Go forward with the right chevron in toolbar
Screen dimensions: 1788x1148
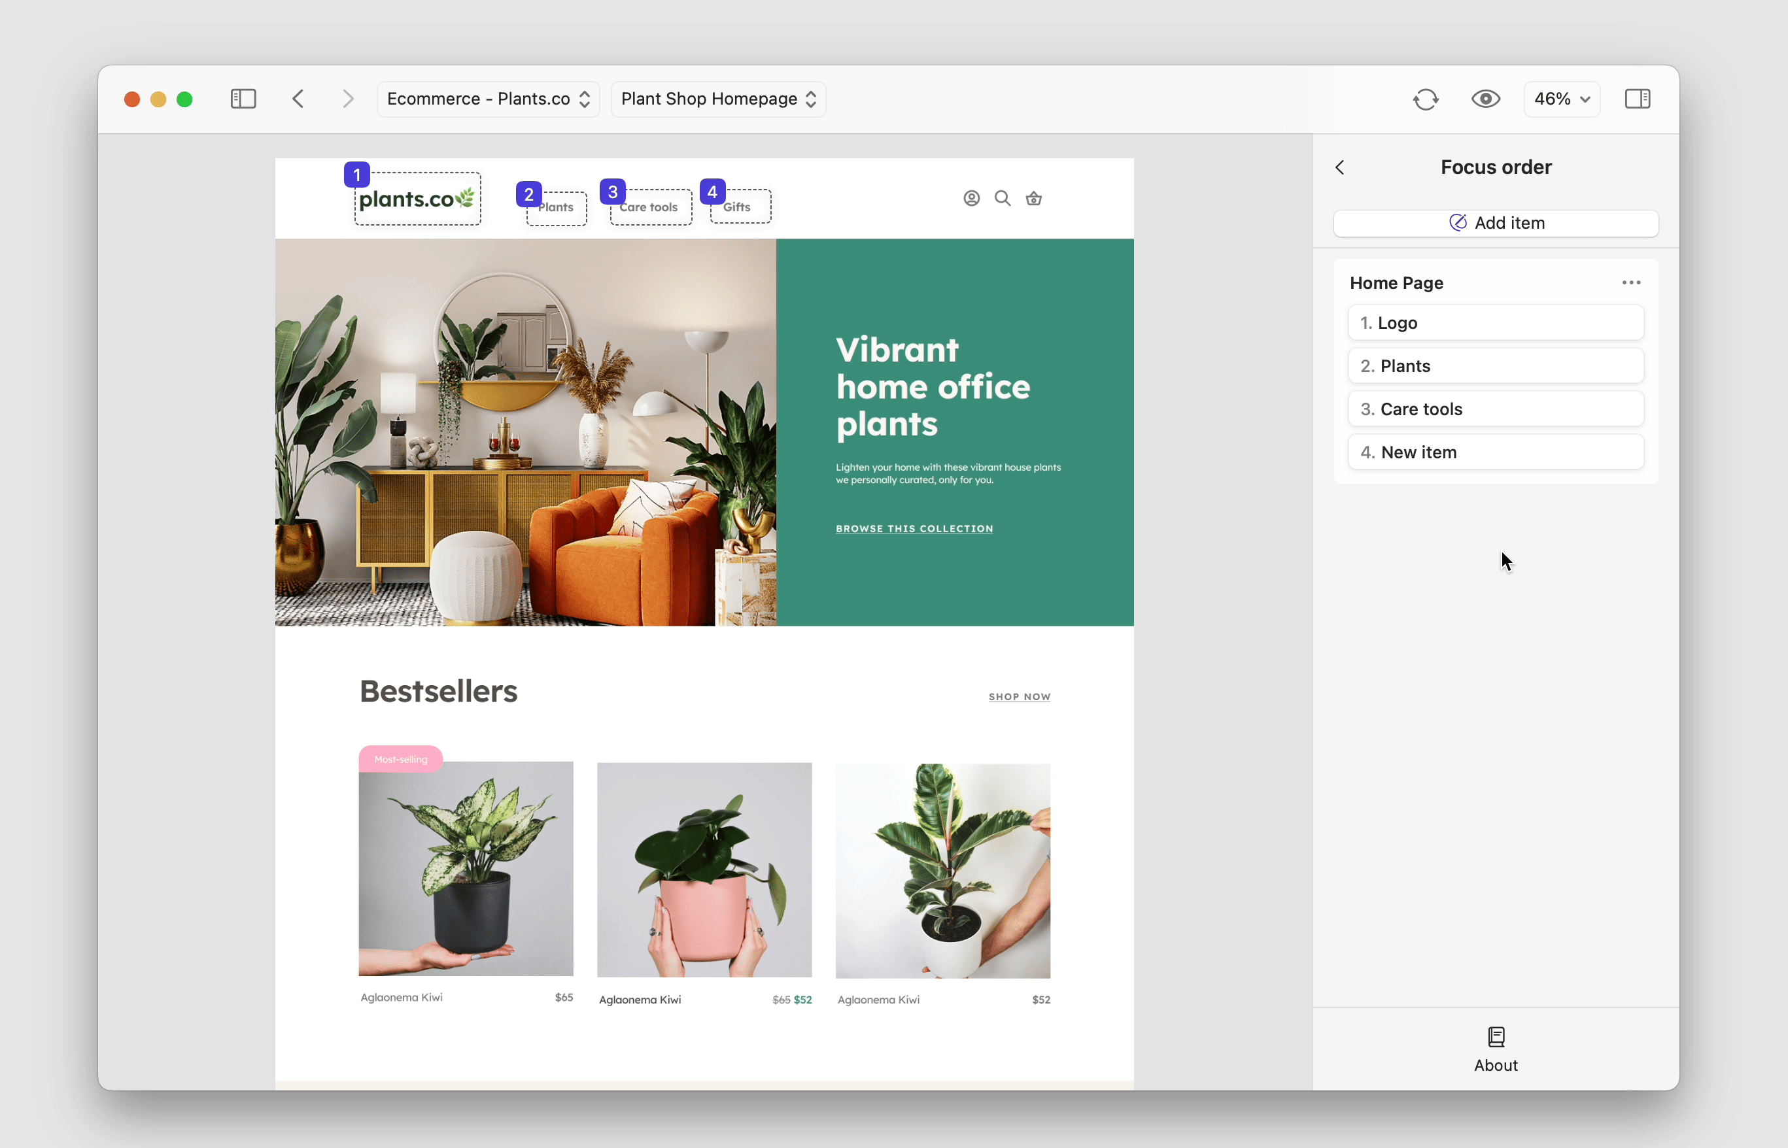(347, 99)
